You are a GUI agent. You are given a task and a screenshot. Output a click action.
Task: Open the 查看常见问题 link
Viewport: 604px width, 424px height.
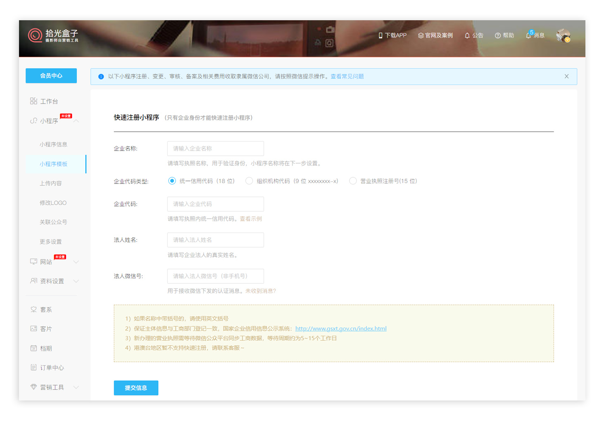pos(347,77)
